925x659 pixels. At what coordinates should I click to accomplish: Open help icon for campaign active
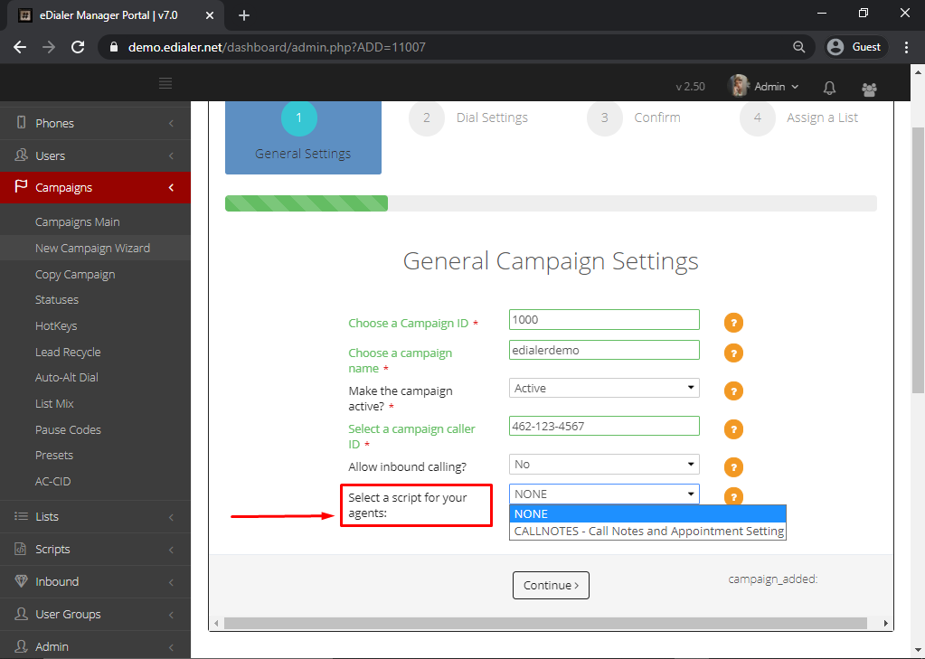[733, 391]
